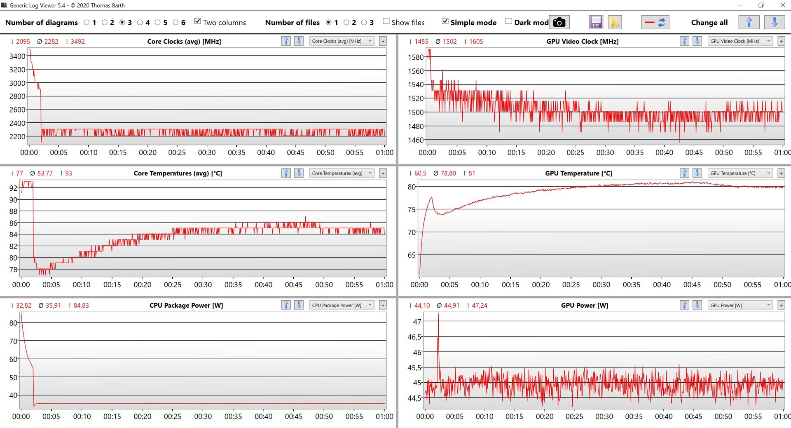Click plus button in GPU Temperature diagram
Screen dimensions: 791x428
[781, 173]
